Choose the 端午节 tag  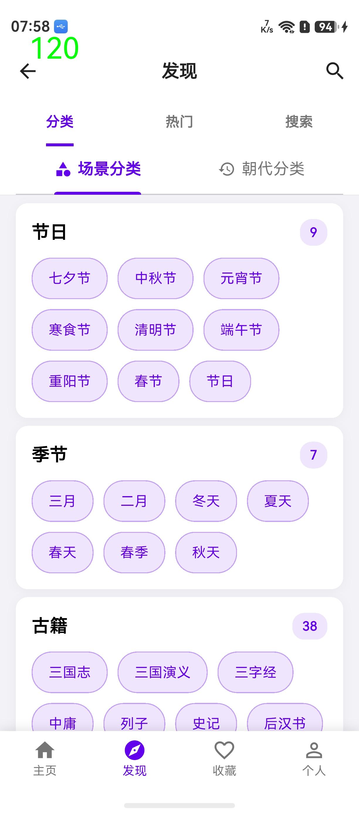(241, 330)
